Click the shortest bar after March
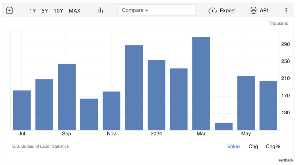297x165 pixels. point(224,126)
